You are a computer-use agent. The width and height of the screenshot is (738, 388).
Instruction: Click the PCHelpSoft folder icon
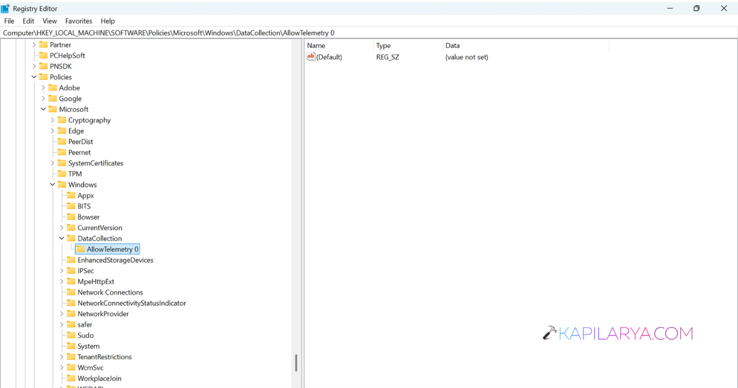coord(43,55)
